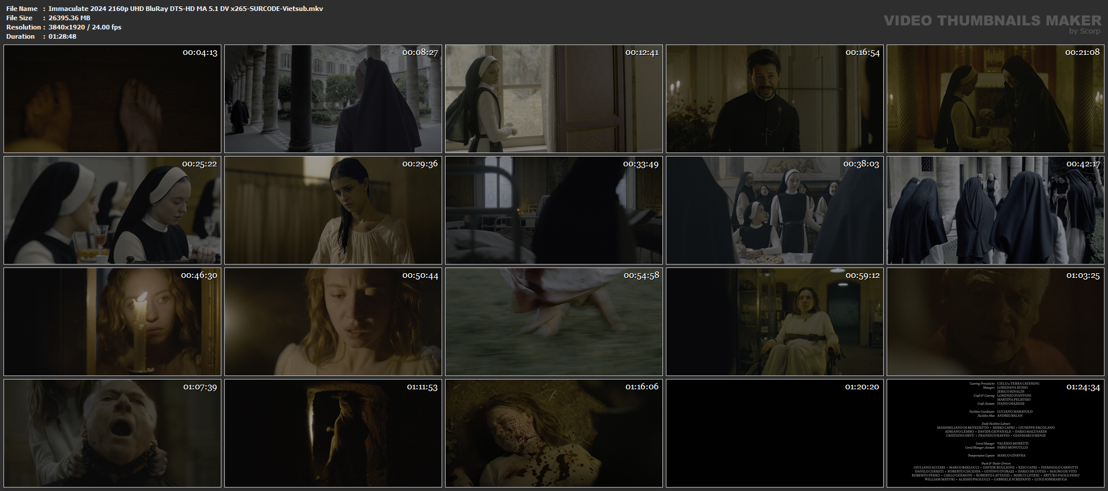The width and height of the screenshot is (1108, 491).
Task: Click the thumbnail at 00:46:30
Action: pos(113,322)
